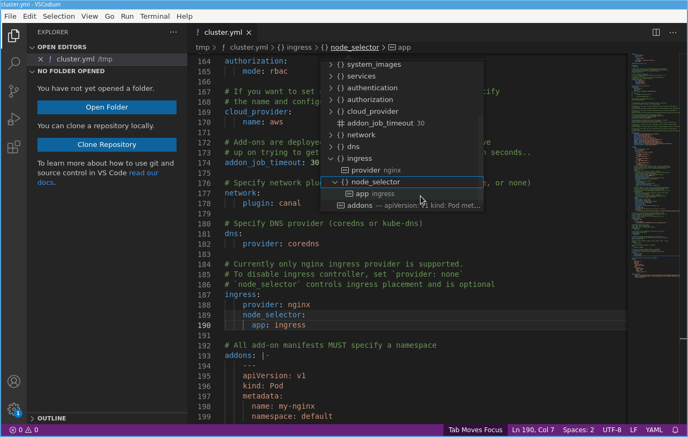
Task: Expand system_images in the breadcrumb tree
Action: (331, 65)
